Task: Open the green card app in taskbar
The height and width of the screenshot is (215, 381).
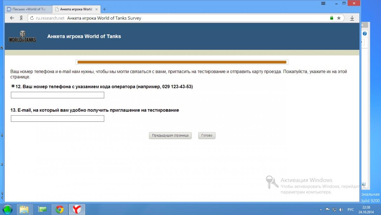Action: pyautogui.click(x=42, y=209)
